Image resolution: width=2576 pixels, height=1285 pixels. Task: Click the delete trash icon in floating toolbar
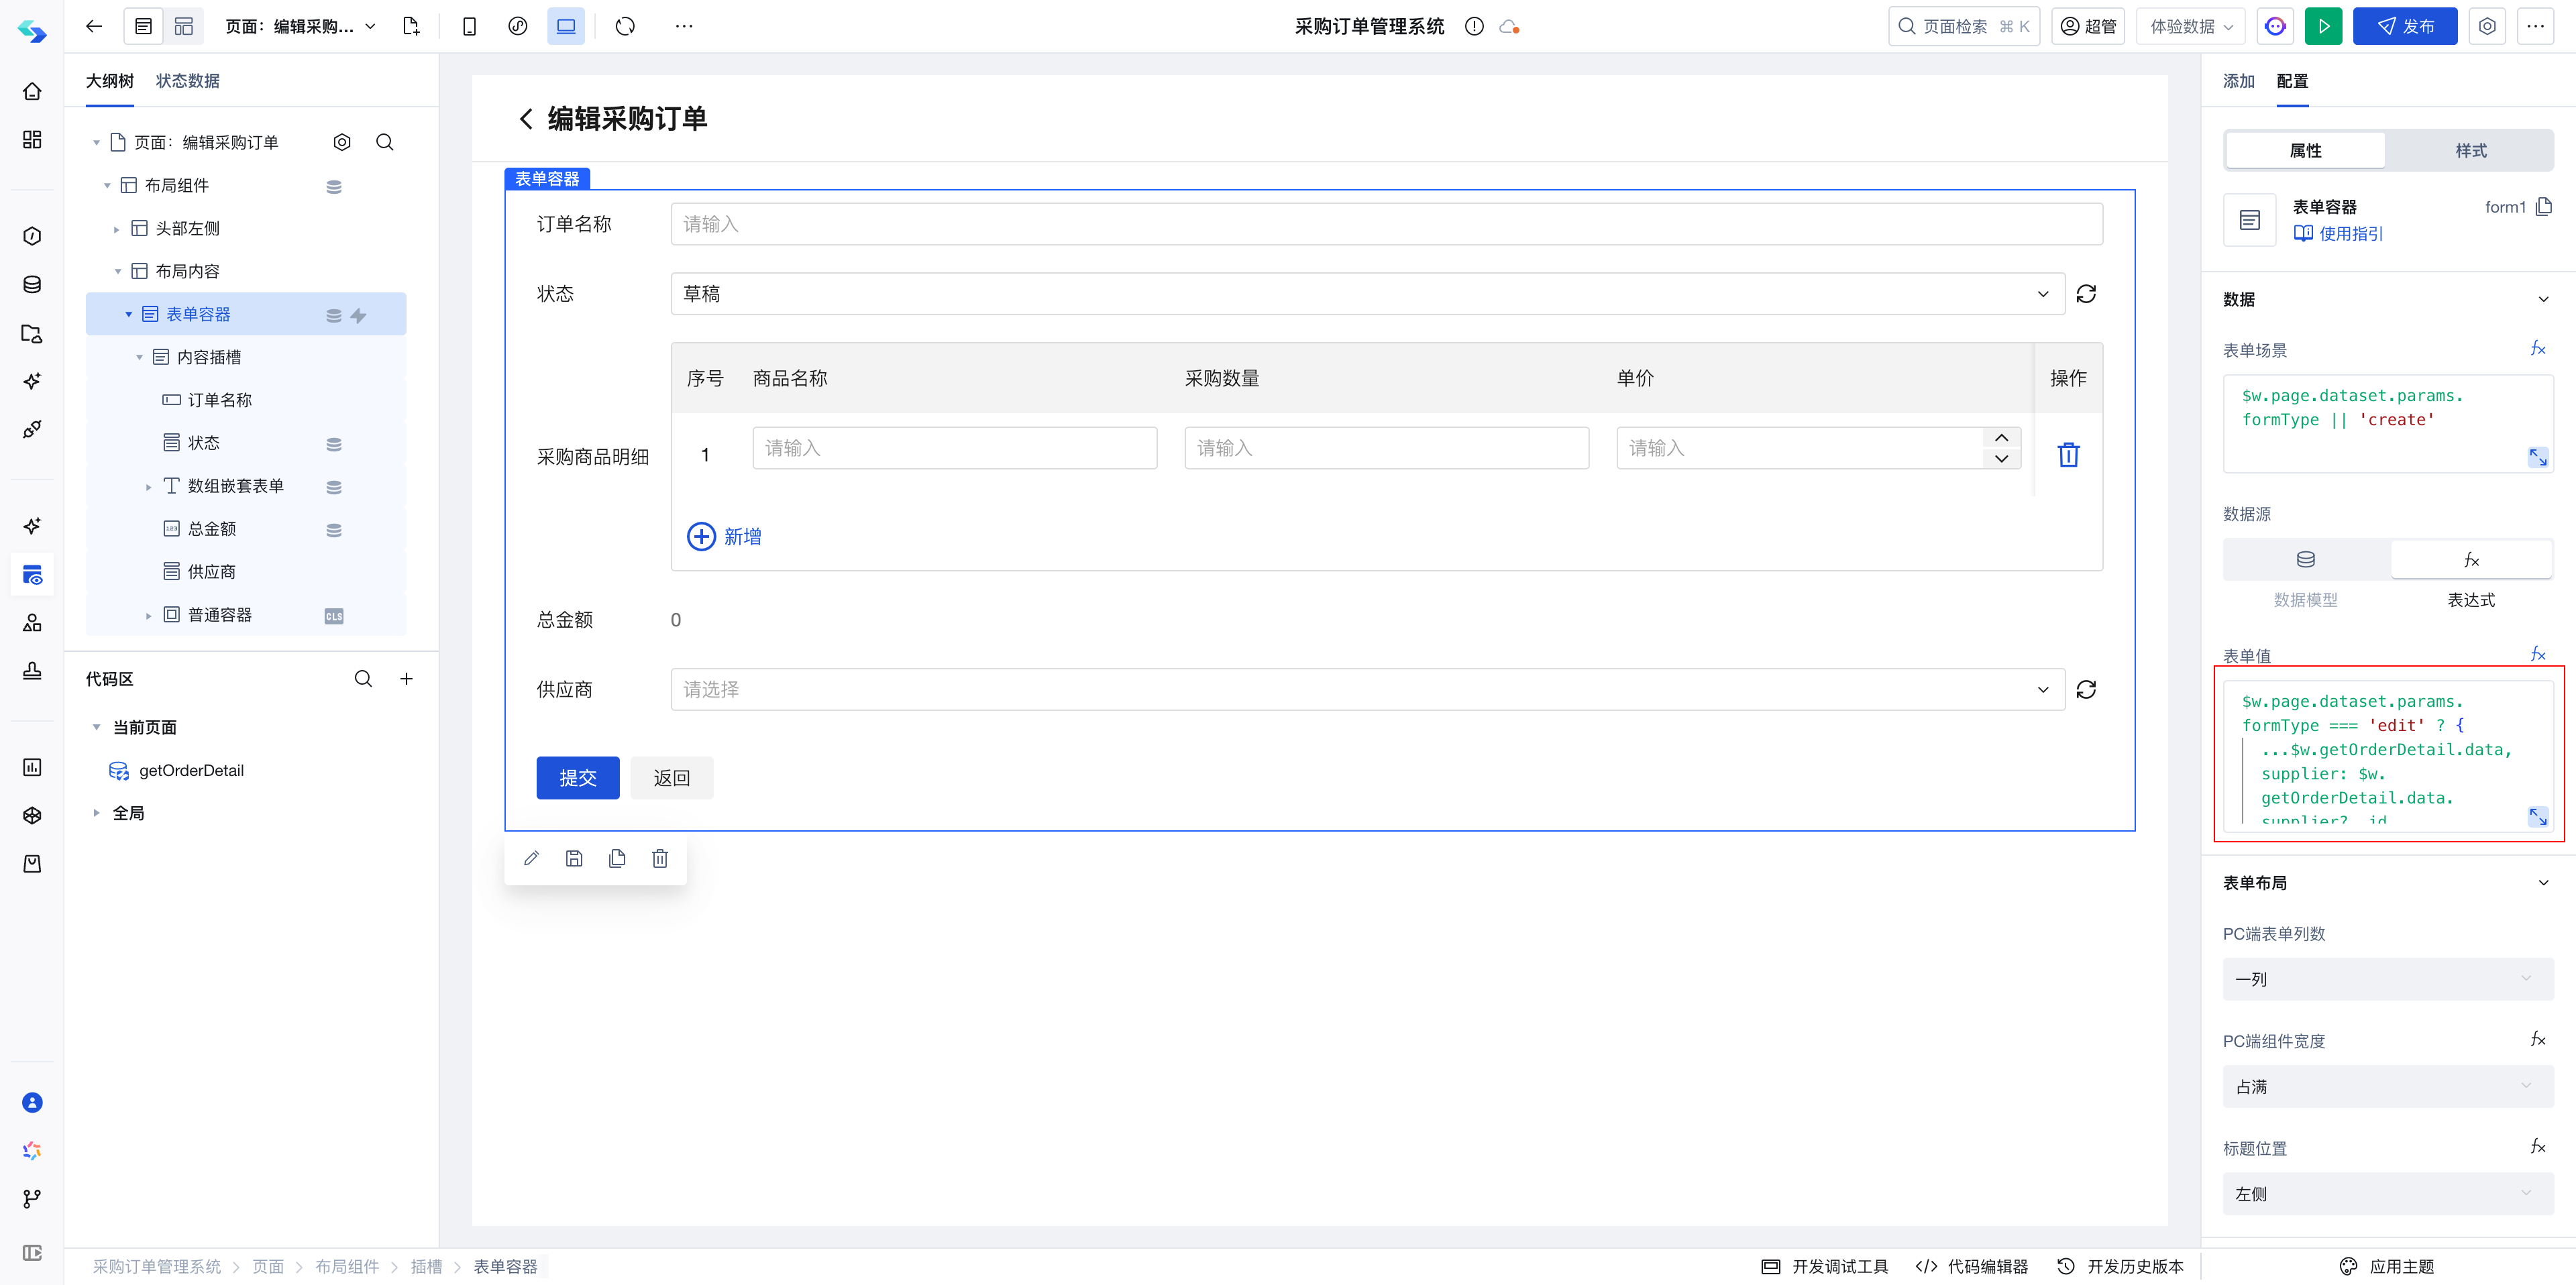(660, 858)
